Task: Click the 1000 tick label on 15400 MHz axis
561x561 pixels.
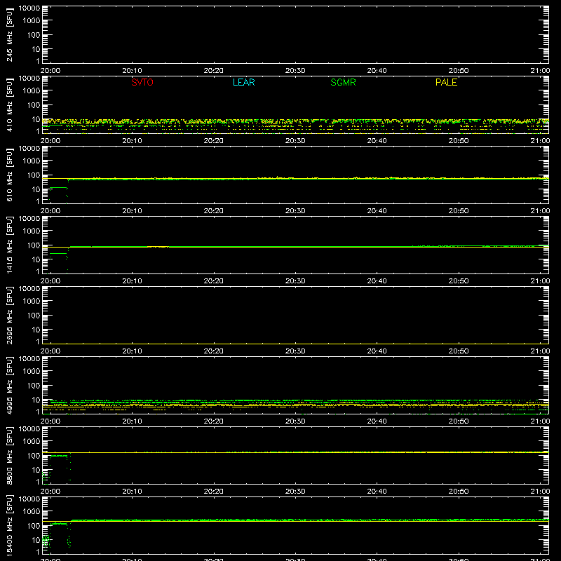Action: (32, 512)
